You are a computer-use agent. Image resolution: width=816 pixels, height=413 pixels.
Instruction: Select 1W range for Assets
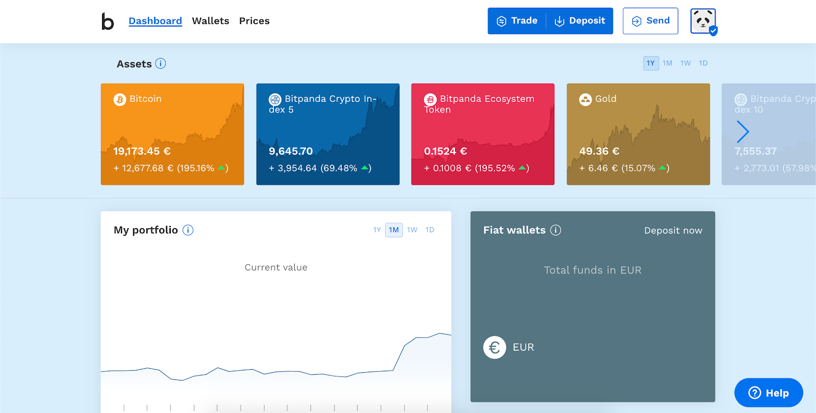tap(685, 63)
